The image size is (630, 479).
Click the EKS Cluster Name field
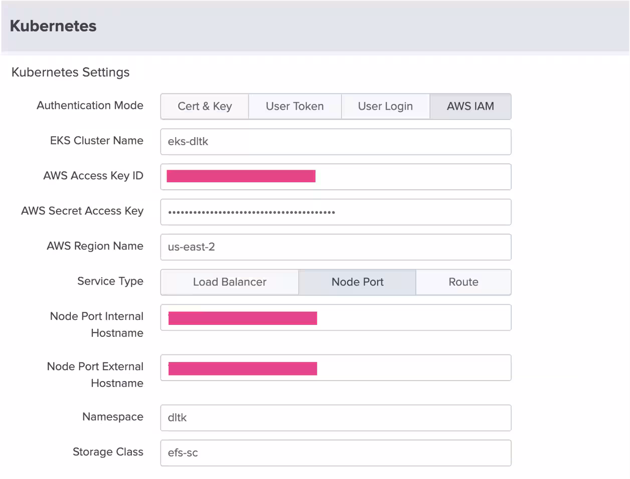point(336,142)
